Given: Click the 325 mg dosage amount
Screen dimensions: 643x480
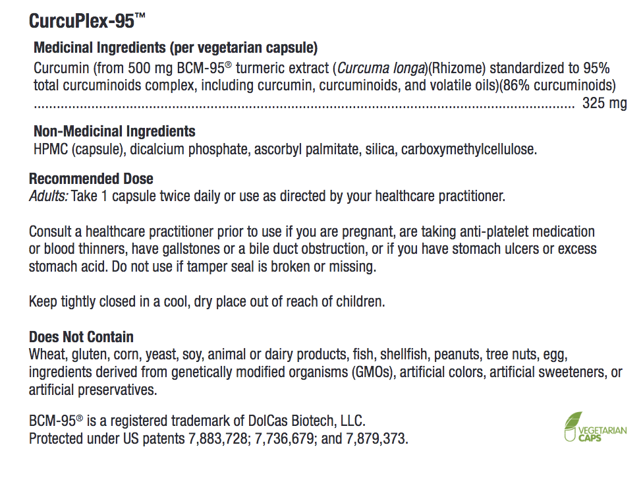Looking at the screenshot, I should click(604, 104).
